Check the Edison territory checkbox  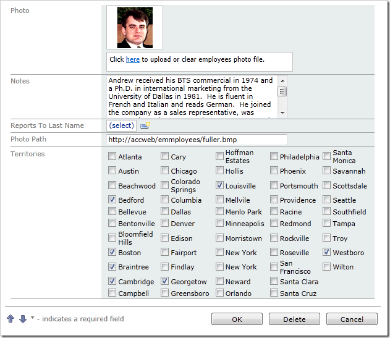click(164, 237)
